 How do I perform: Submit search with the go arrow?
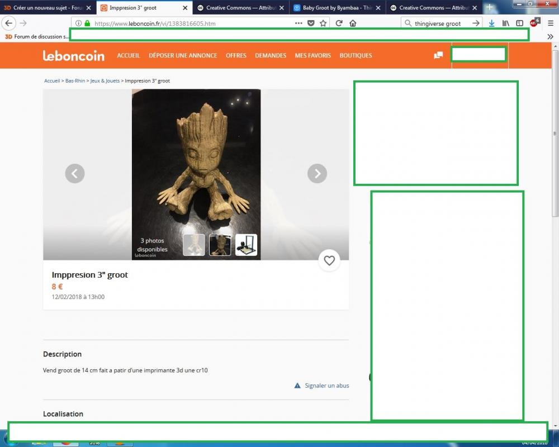click(x=476, y=23)
